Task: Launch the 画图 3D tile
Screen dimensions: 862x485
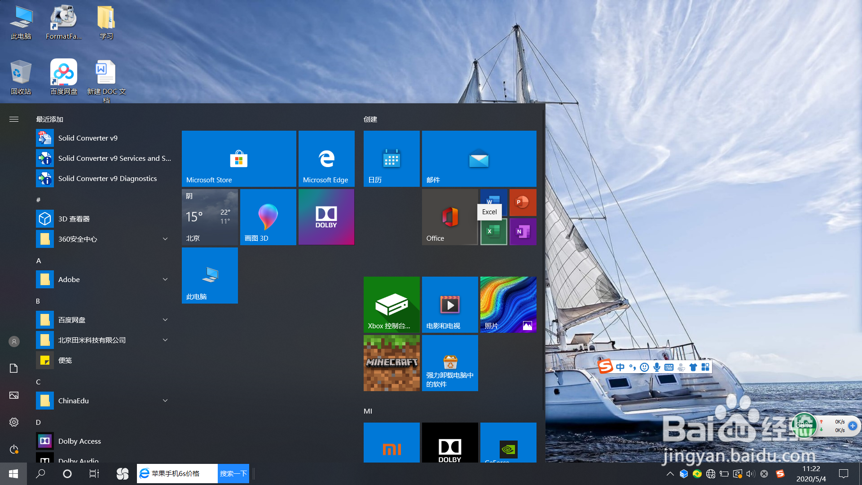Action: coord(268,217)
